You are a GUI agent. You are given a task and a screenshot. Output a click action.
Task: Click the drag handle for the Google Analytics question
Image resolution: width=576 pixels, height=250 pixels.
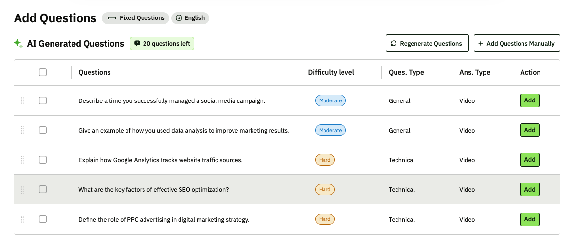tap(22, 160)
